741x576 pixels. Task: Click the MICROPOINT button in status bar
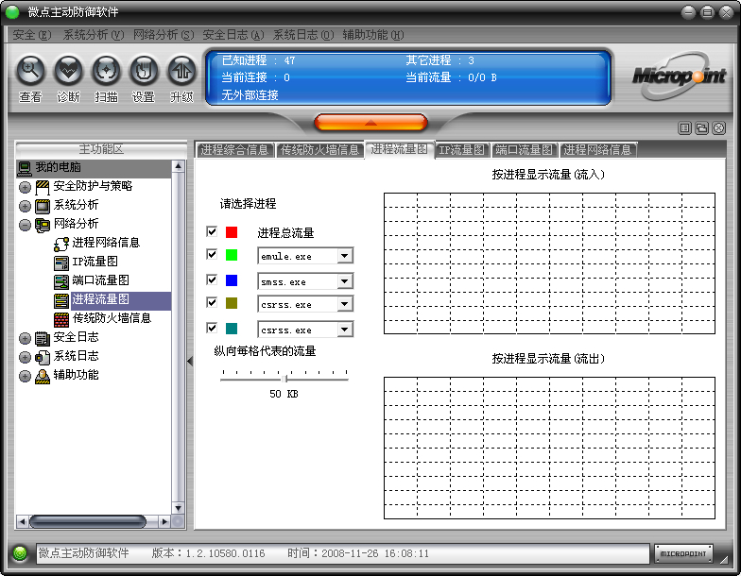pyautogui.click(x=683, y=553)
